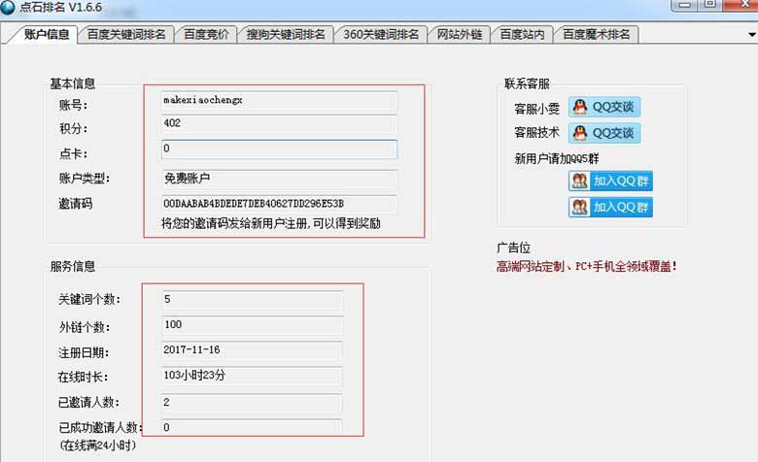This screenshot has height=462, width=758.
Task: Click the 账户类型 field showing 免费账户
Action: [x=279, y=179]
